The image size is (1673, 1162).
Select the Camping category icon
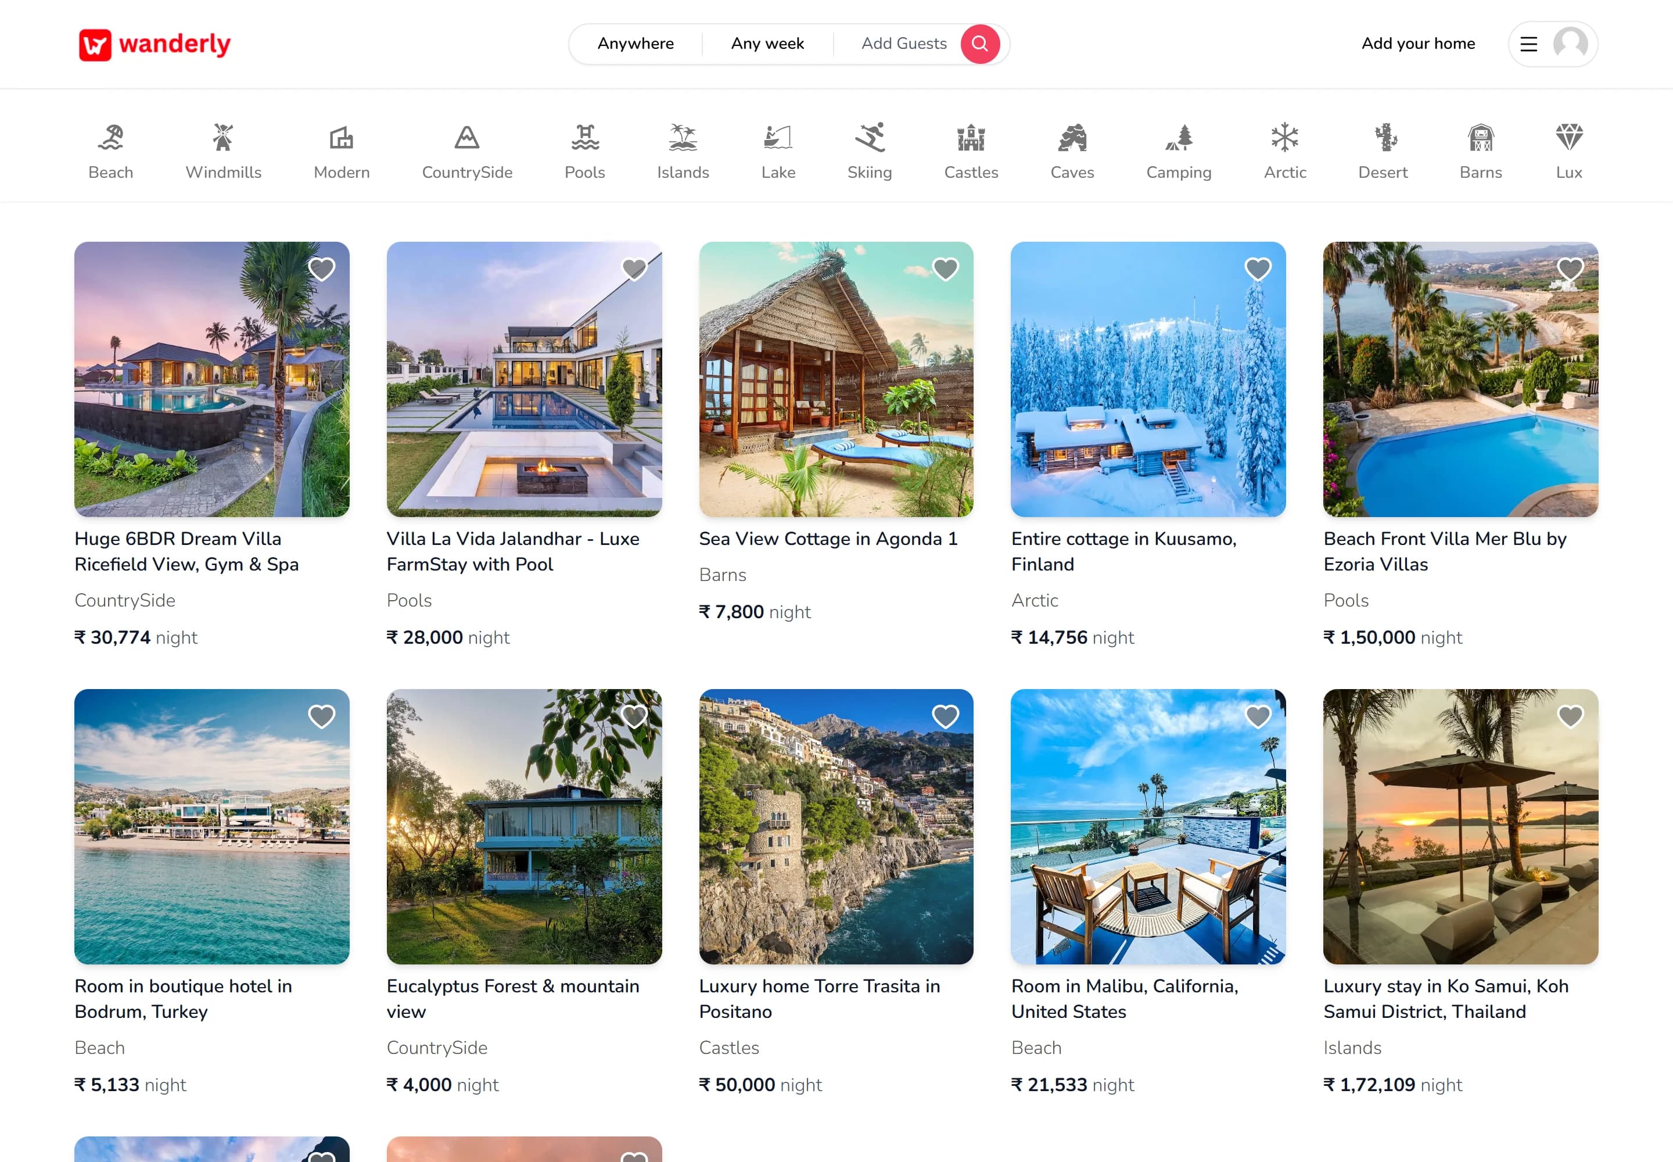click(1179, 137)
